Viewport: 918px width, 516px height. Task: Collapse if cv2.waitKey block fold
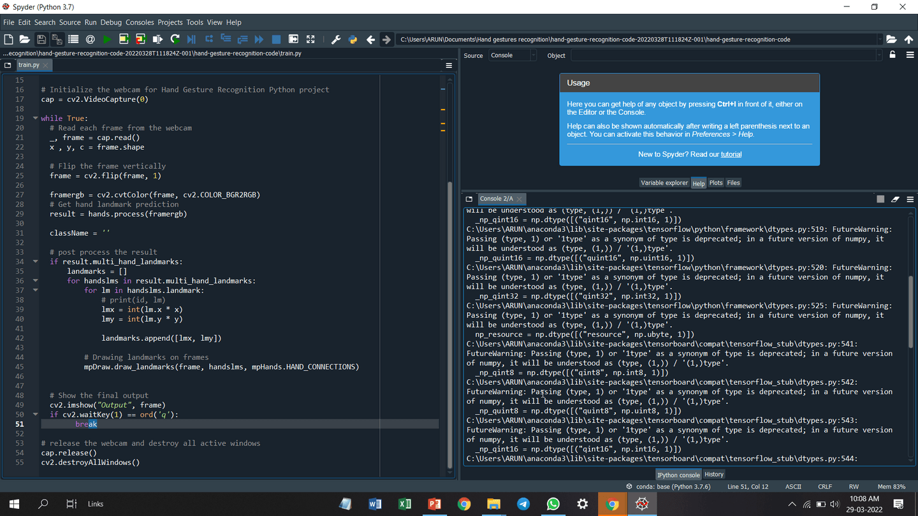(x=36, y=415)
